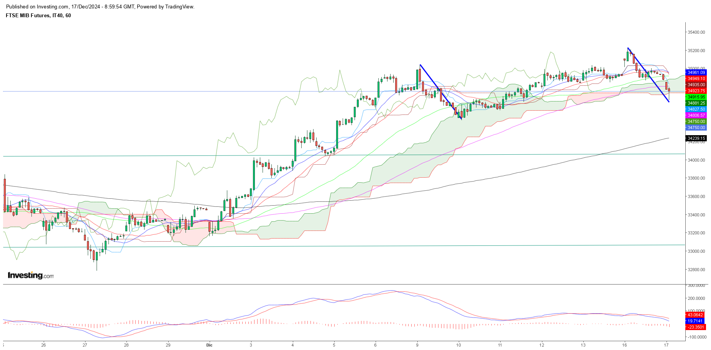
Task: Click the date label 16 on time axis
Action: click(x=624, y=345)
